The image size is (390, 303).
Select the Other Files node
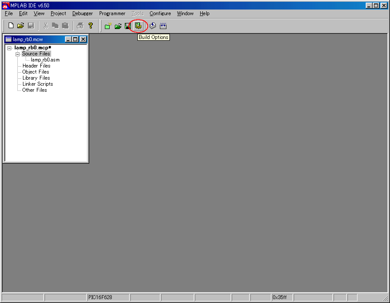click(x=35, y=90)
